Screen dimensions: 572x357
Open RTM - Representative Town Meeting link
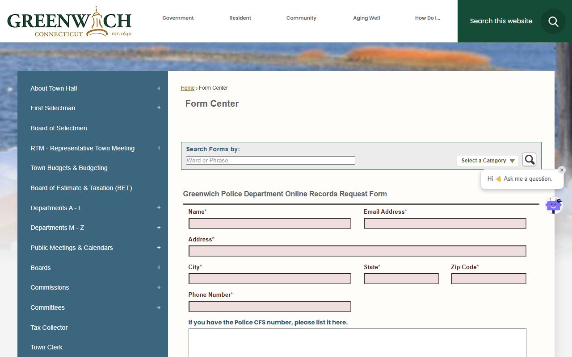click(x=82, y=148)
